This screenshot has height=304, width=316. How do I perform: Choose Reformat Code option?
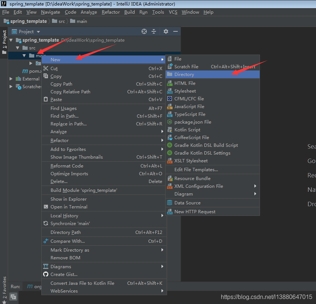[x=104, y=166]
